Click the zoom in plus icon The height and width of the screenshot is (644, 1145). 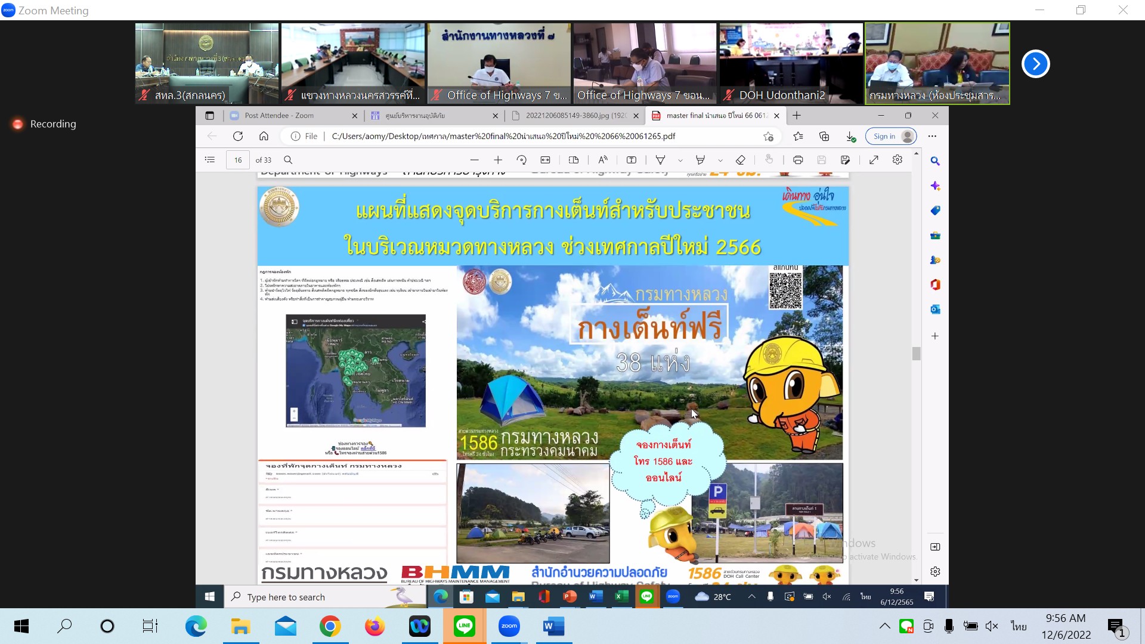498,160
